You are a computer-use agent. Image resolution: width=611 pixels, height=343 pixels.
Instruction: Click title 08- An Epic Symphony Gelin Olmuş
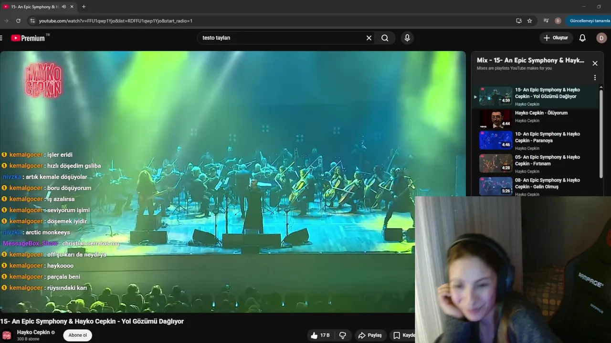point(548,183)
